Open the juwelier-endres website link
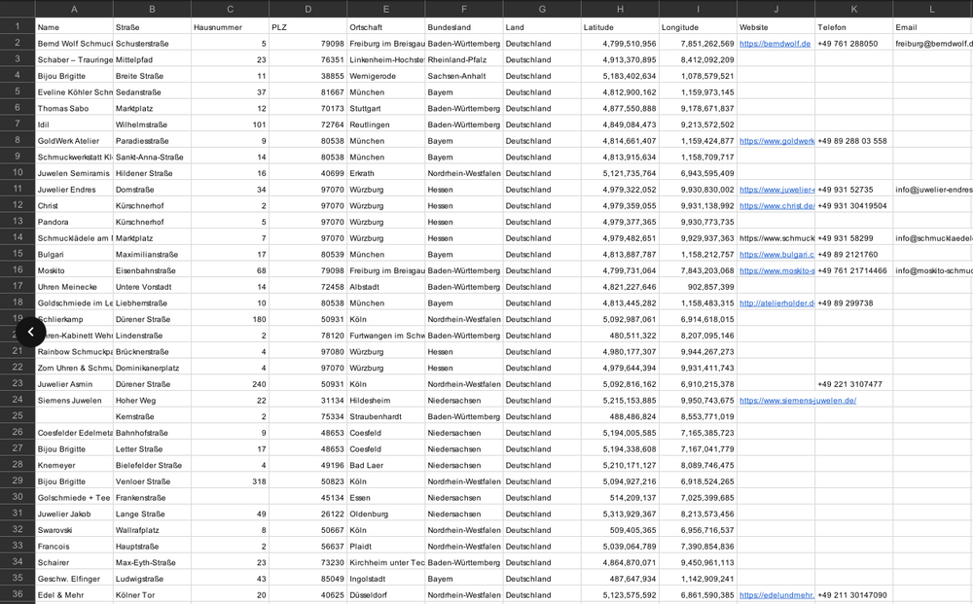The image size is (973, 604). click(x=776, y=190)
